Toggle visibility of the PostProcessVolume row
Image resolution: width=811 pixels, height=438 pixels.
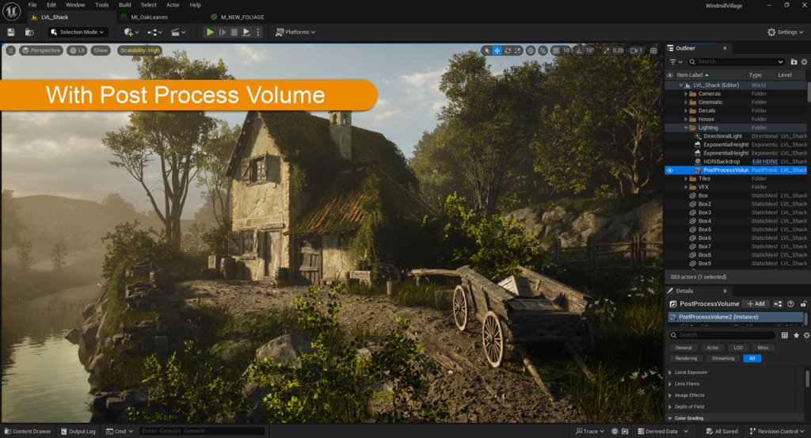pos(670,170)
